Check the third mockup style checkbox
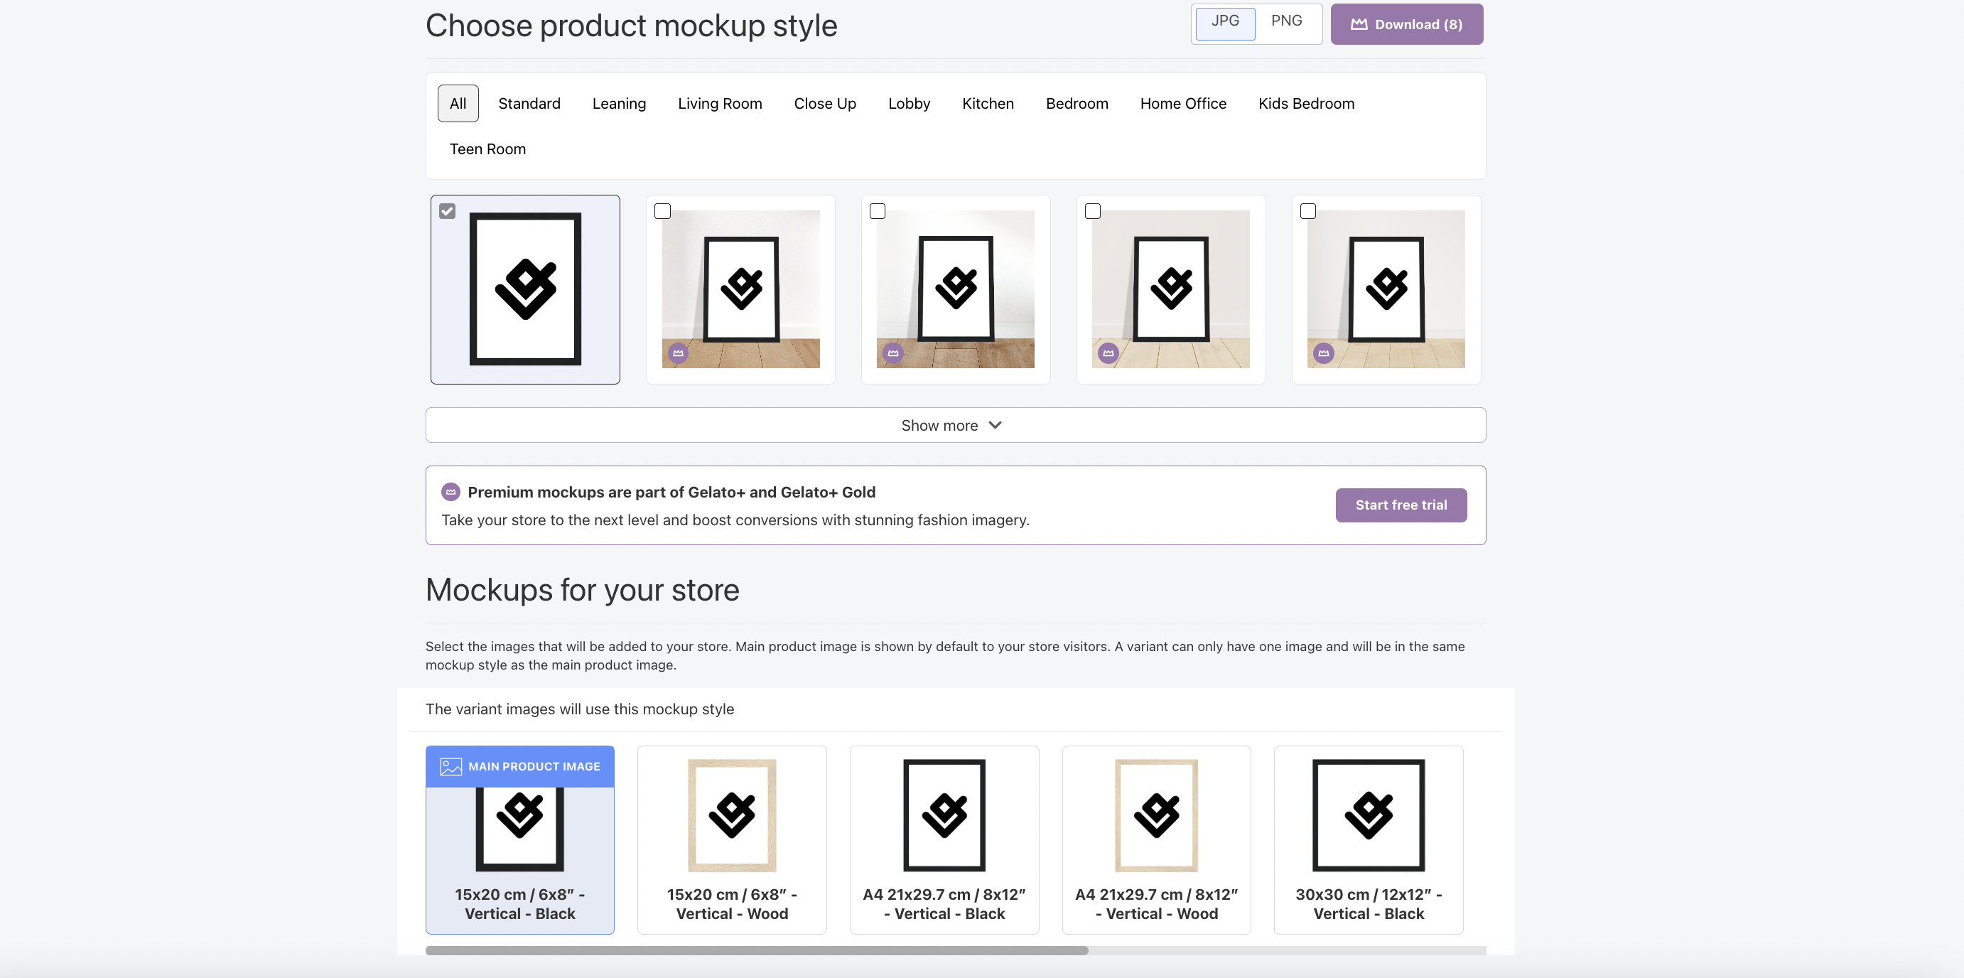 click(x=878, y=211)
